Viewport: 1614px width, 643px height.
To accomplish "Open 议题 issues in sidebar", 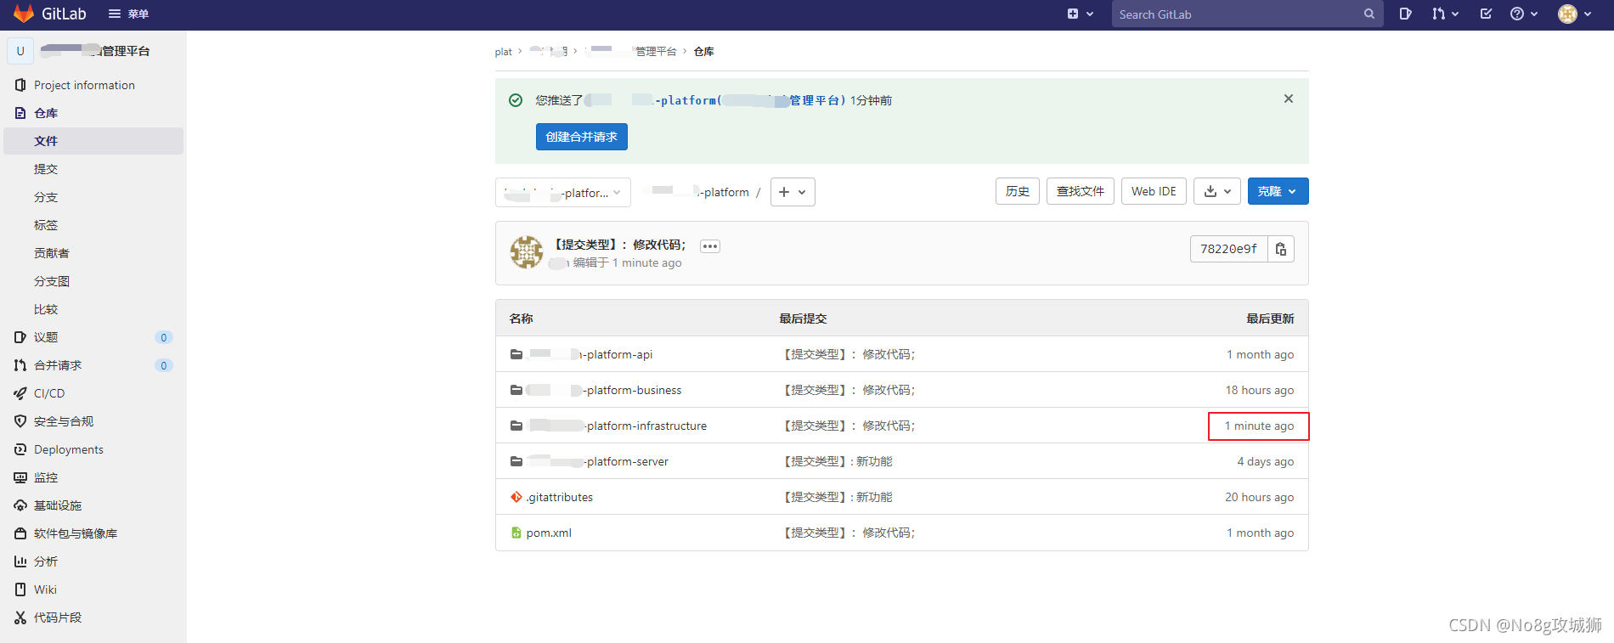I will pos(46,337).
